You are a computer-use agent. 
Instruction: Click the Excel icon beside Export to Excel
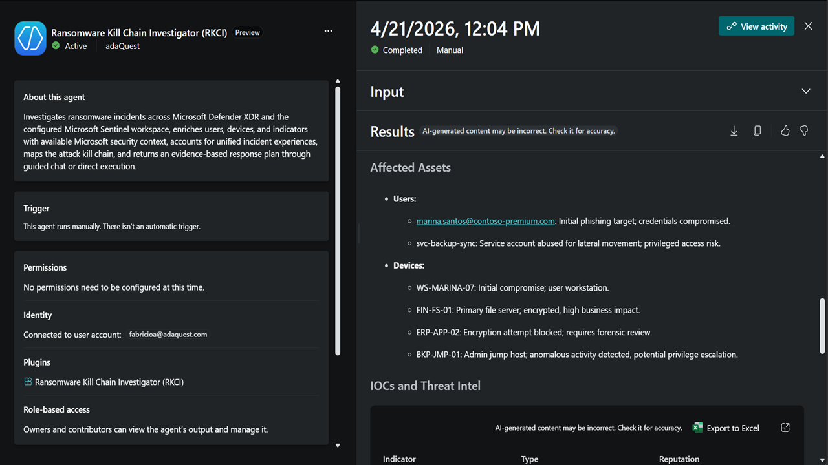tap(697, 428)
